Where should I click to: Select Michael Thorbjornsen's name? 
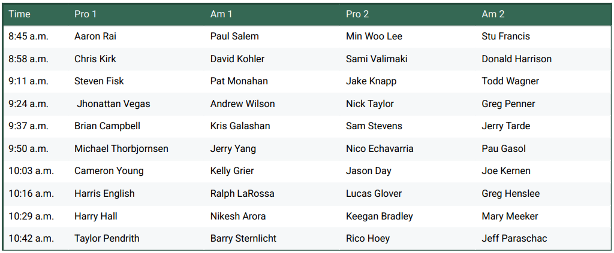pos(121,148)
